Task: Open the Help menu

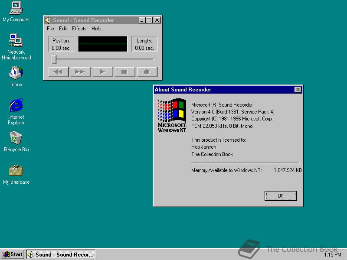Action: 96,29
